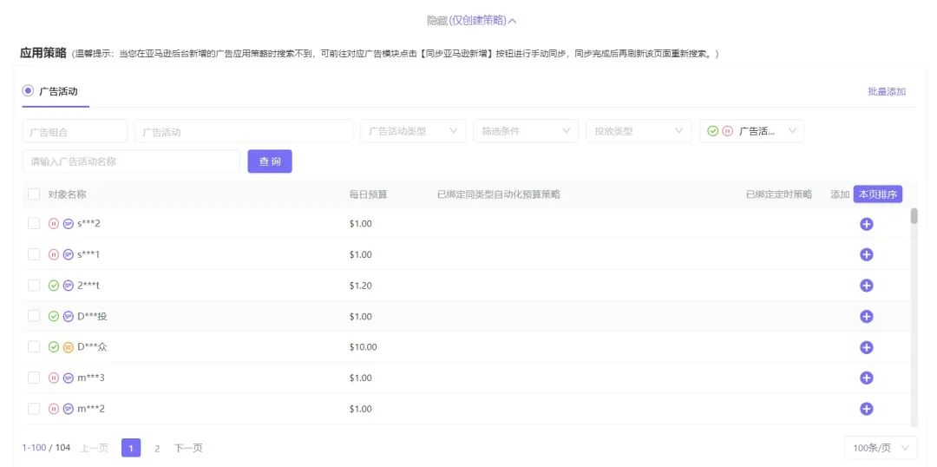
Task: Click the enabled status icon of 2***t
Action: coord(53,286)
